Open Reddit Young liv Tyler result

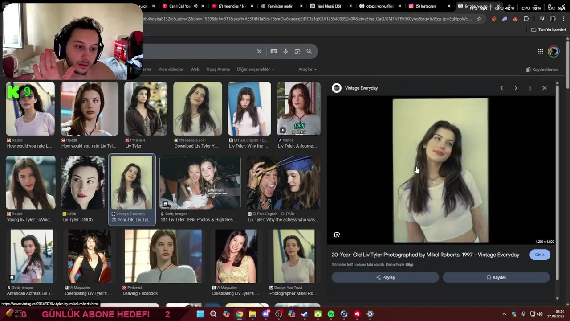click(30, 182)
